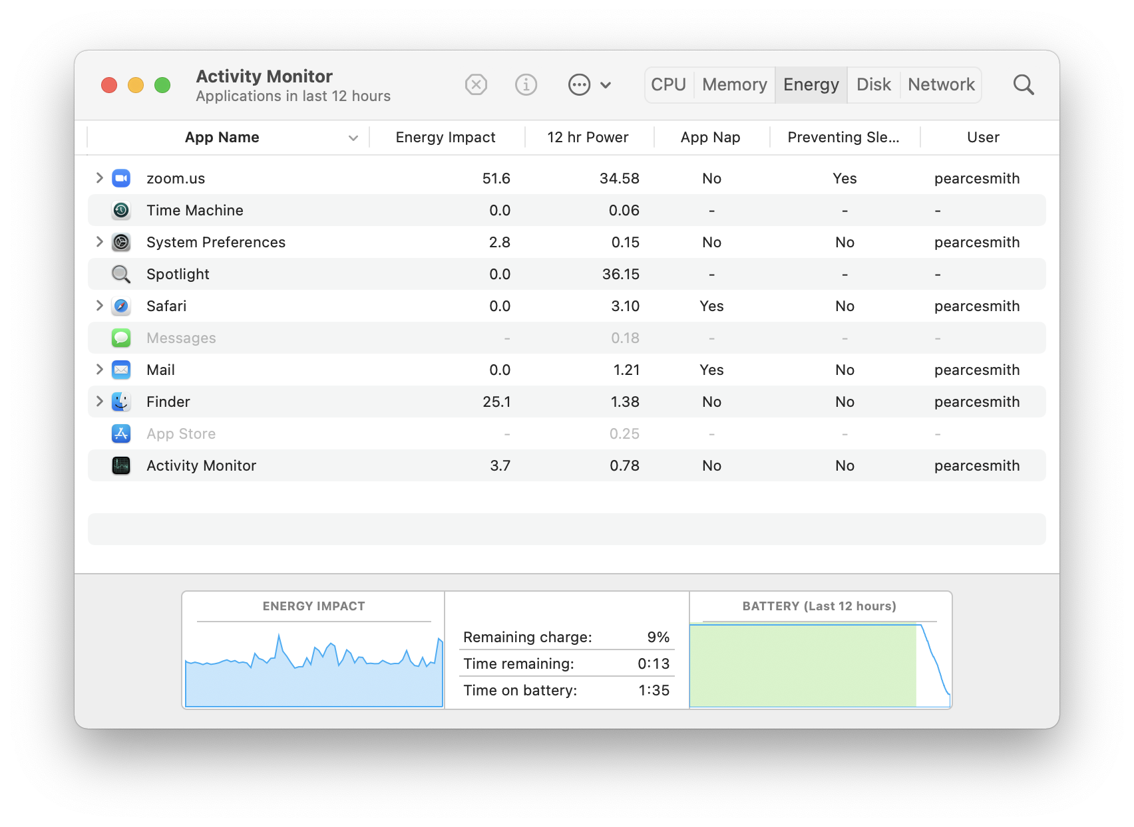Image resolution: width=1134 pixels, height=827 pixels.
Task: Click the App Store icon
Action: point(121,433)
